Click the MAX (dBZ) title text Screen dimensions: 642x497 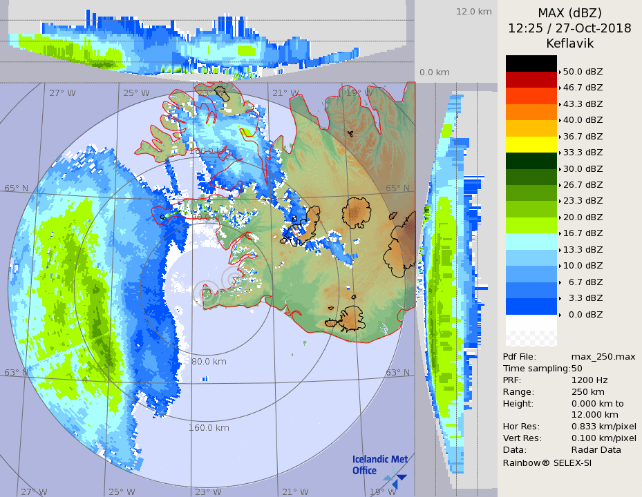pyautogui.click(x=569, y=12)
